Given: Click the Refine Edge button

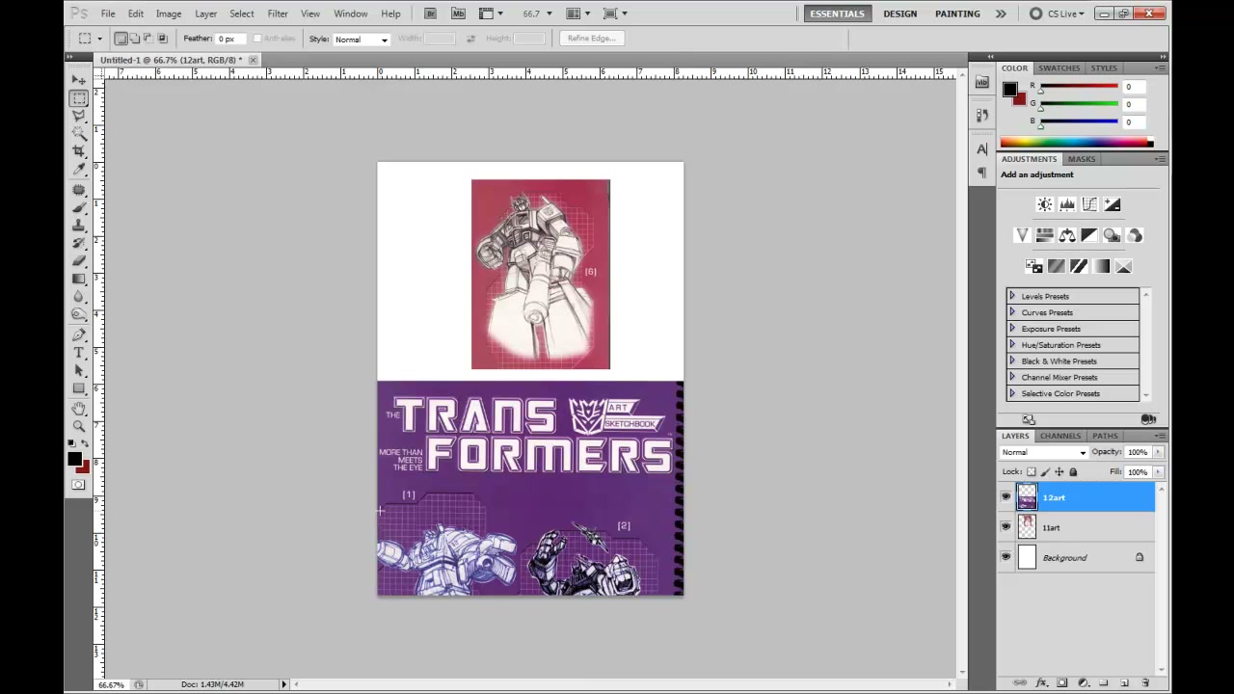Looking at the screenshot, I should 591,39.
